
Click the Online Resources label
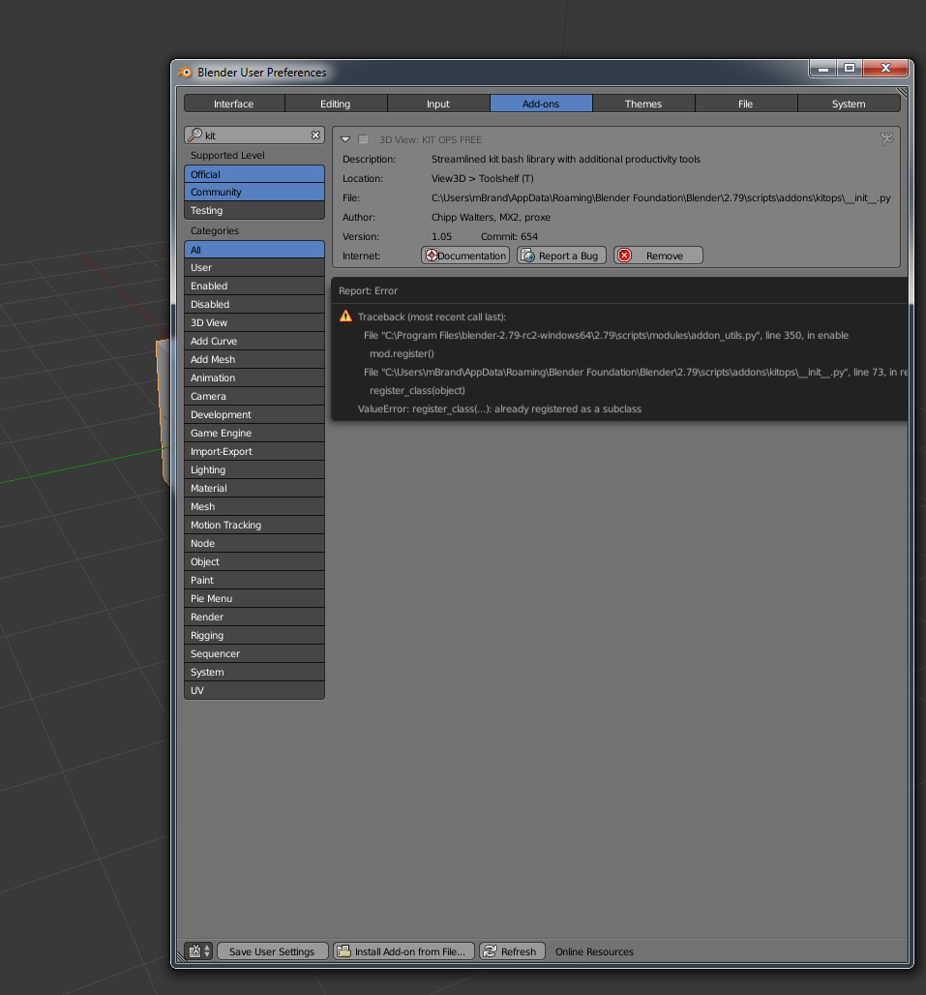pos(594,951)
